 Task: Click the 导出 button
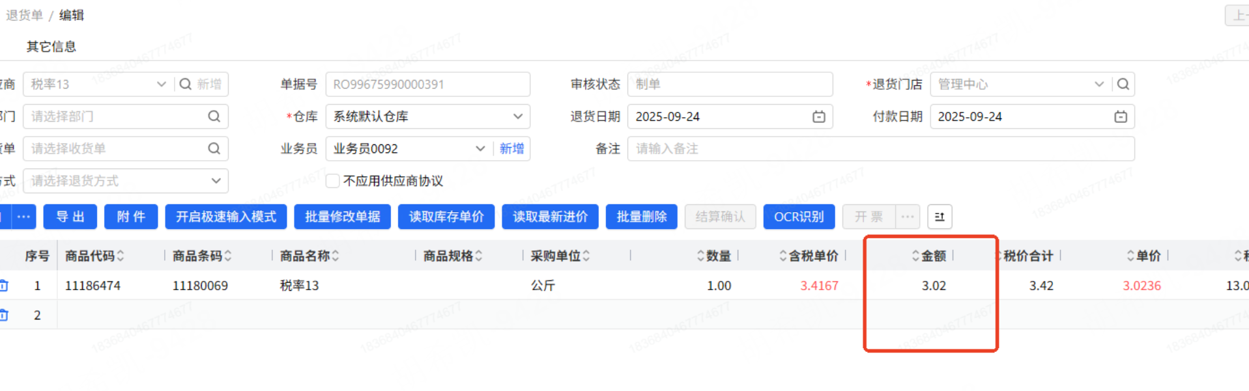pyautogui.click(x=70, y=217)
